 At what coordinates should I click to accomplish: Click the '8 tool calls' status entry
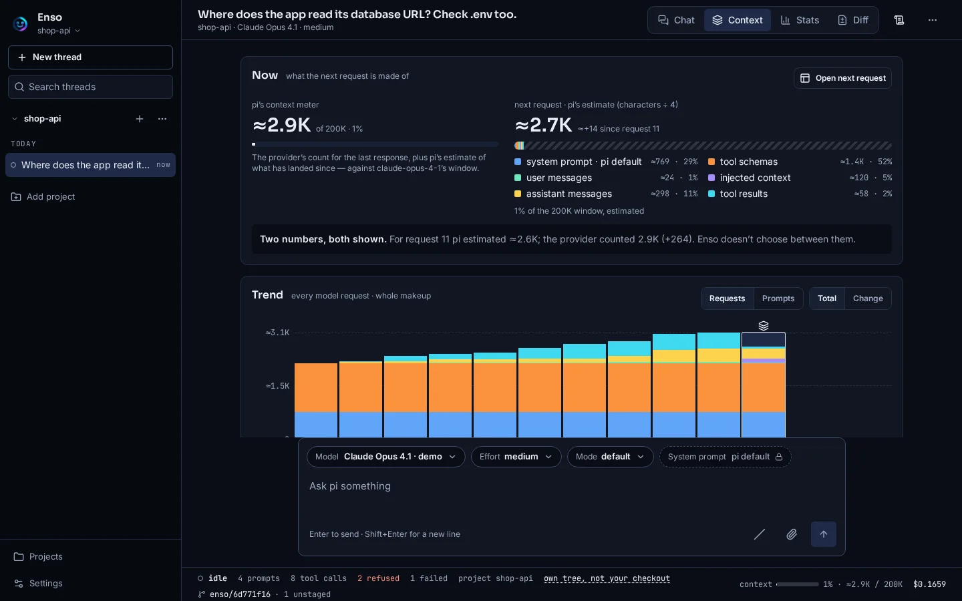click(x=319, y=578)
